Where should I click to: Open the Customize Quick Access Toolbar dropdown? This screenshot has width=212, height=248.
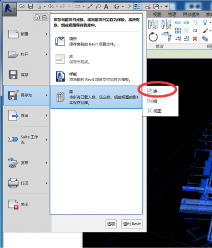pyautogui.click(x=166, y=7)
